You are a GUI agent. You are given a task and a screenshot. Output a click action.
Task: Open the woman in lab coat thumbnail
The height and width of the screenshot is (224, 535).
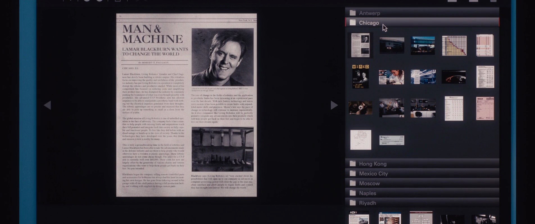point(391,77)
